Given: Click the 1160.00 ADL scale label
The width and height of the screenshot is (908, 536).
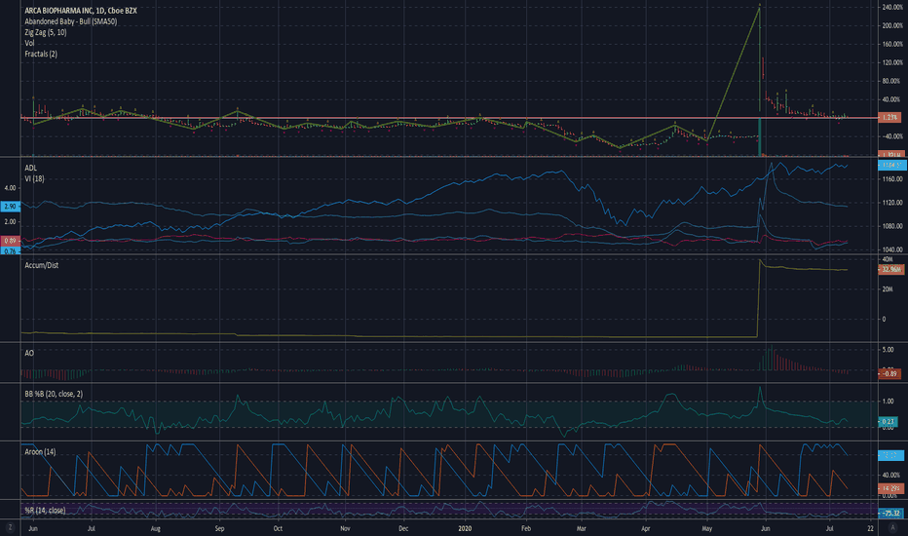Looking at the screenshot, I should (x=892, y=179).
